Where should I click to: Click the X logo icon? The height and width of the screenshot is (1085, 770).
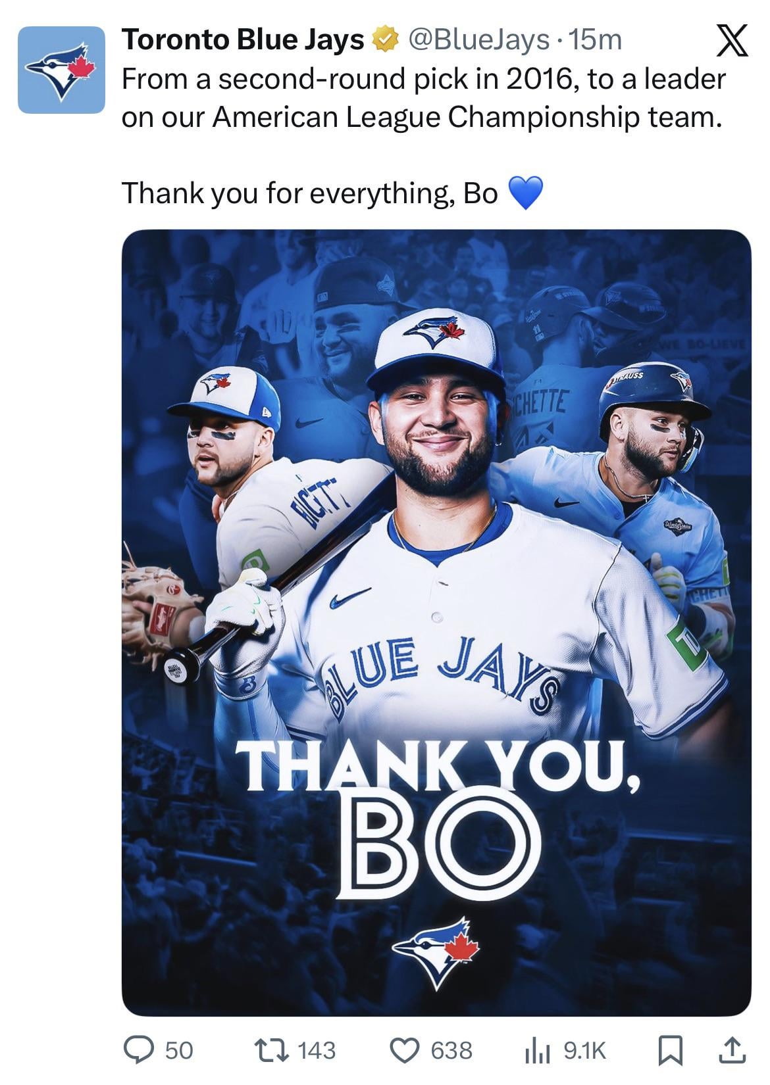731,41
